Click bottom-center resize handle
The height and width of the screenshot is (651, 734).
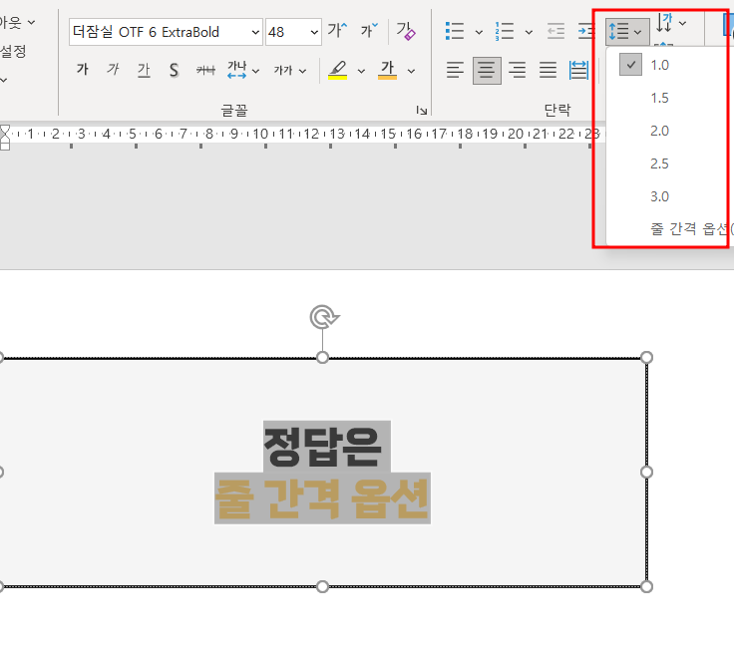[x=322, y=586]
